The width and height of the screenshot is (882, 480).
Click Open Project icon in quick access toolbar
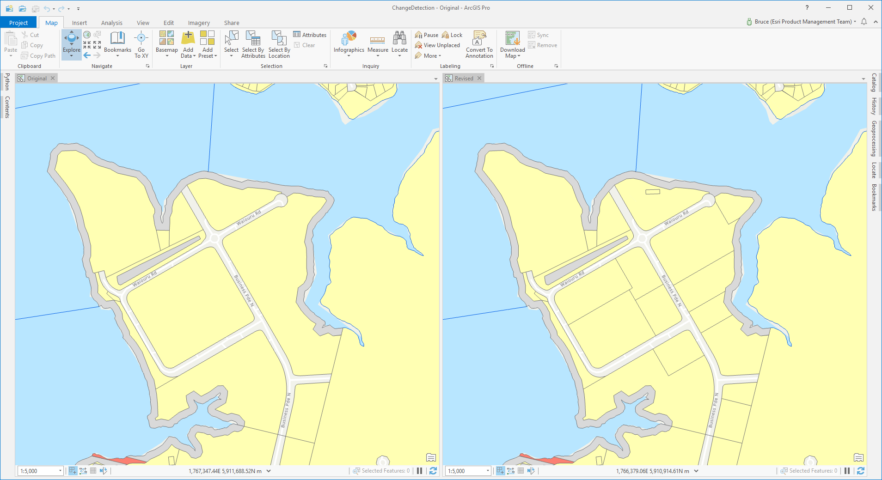[22, 8]
